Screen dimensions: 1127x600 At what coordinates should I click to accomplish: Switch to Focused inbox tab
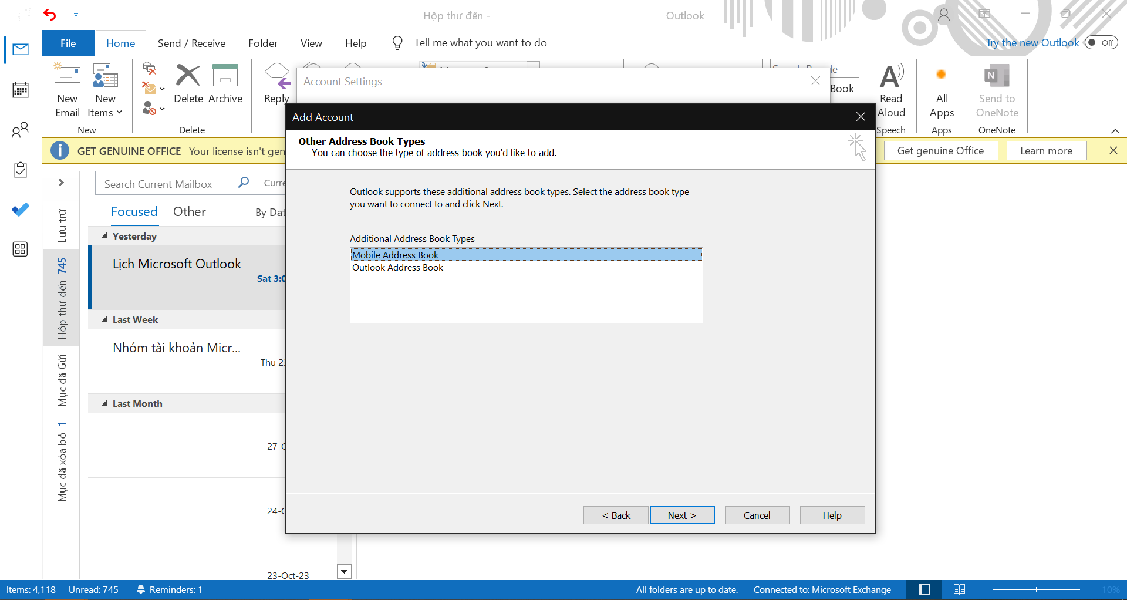[x=134, y=212]
